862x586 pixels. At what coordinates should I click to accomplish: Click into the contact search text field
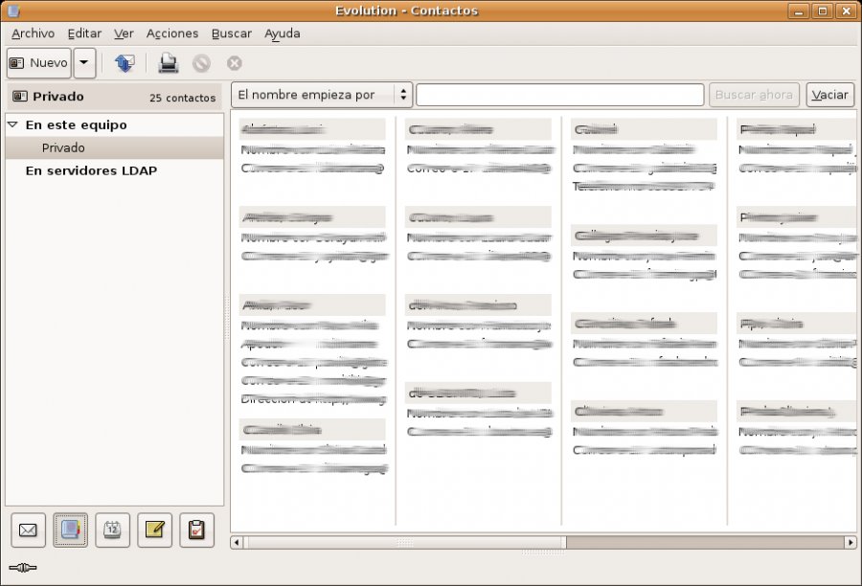(x=560, y=95)
